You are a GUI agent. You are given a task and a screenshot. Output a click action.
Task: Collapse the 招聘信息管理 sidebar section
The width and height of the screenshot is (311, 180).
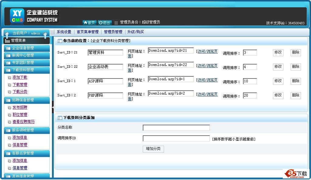pyautogui.click(x=27, y=100)
